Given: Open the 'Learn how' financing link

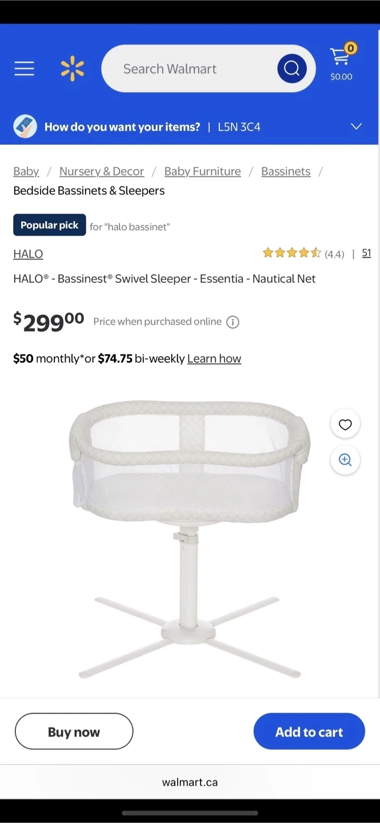Looking at the screenshot, I should pos(214,359).
